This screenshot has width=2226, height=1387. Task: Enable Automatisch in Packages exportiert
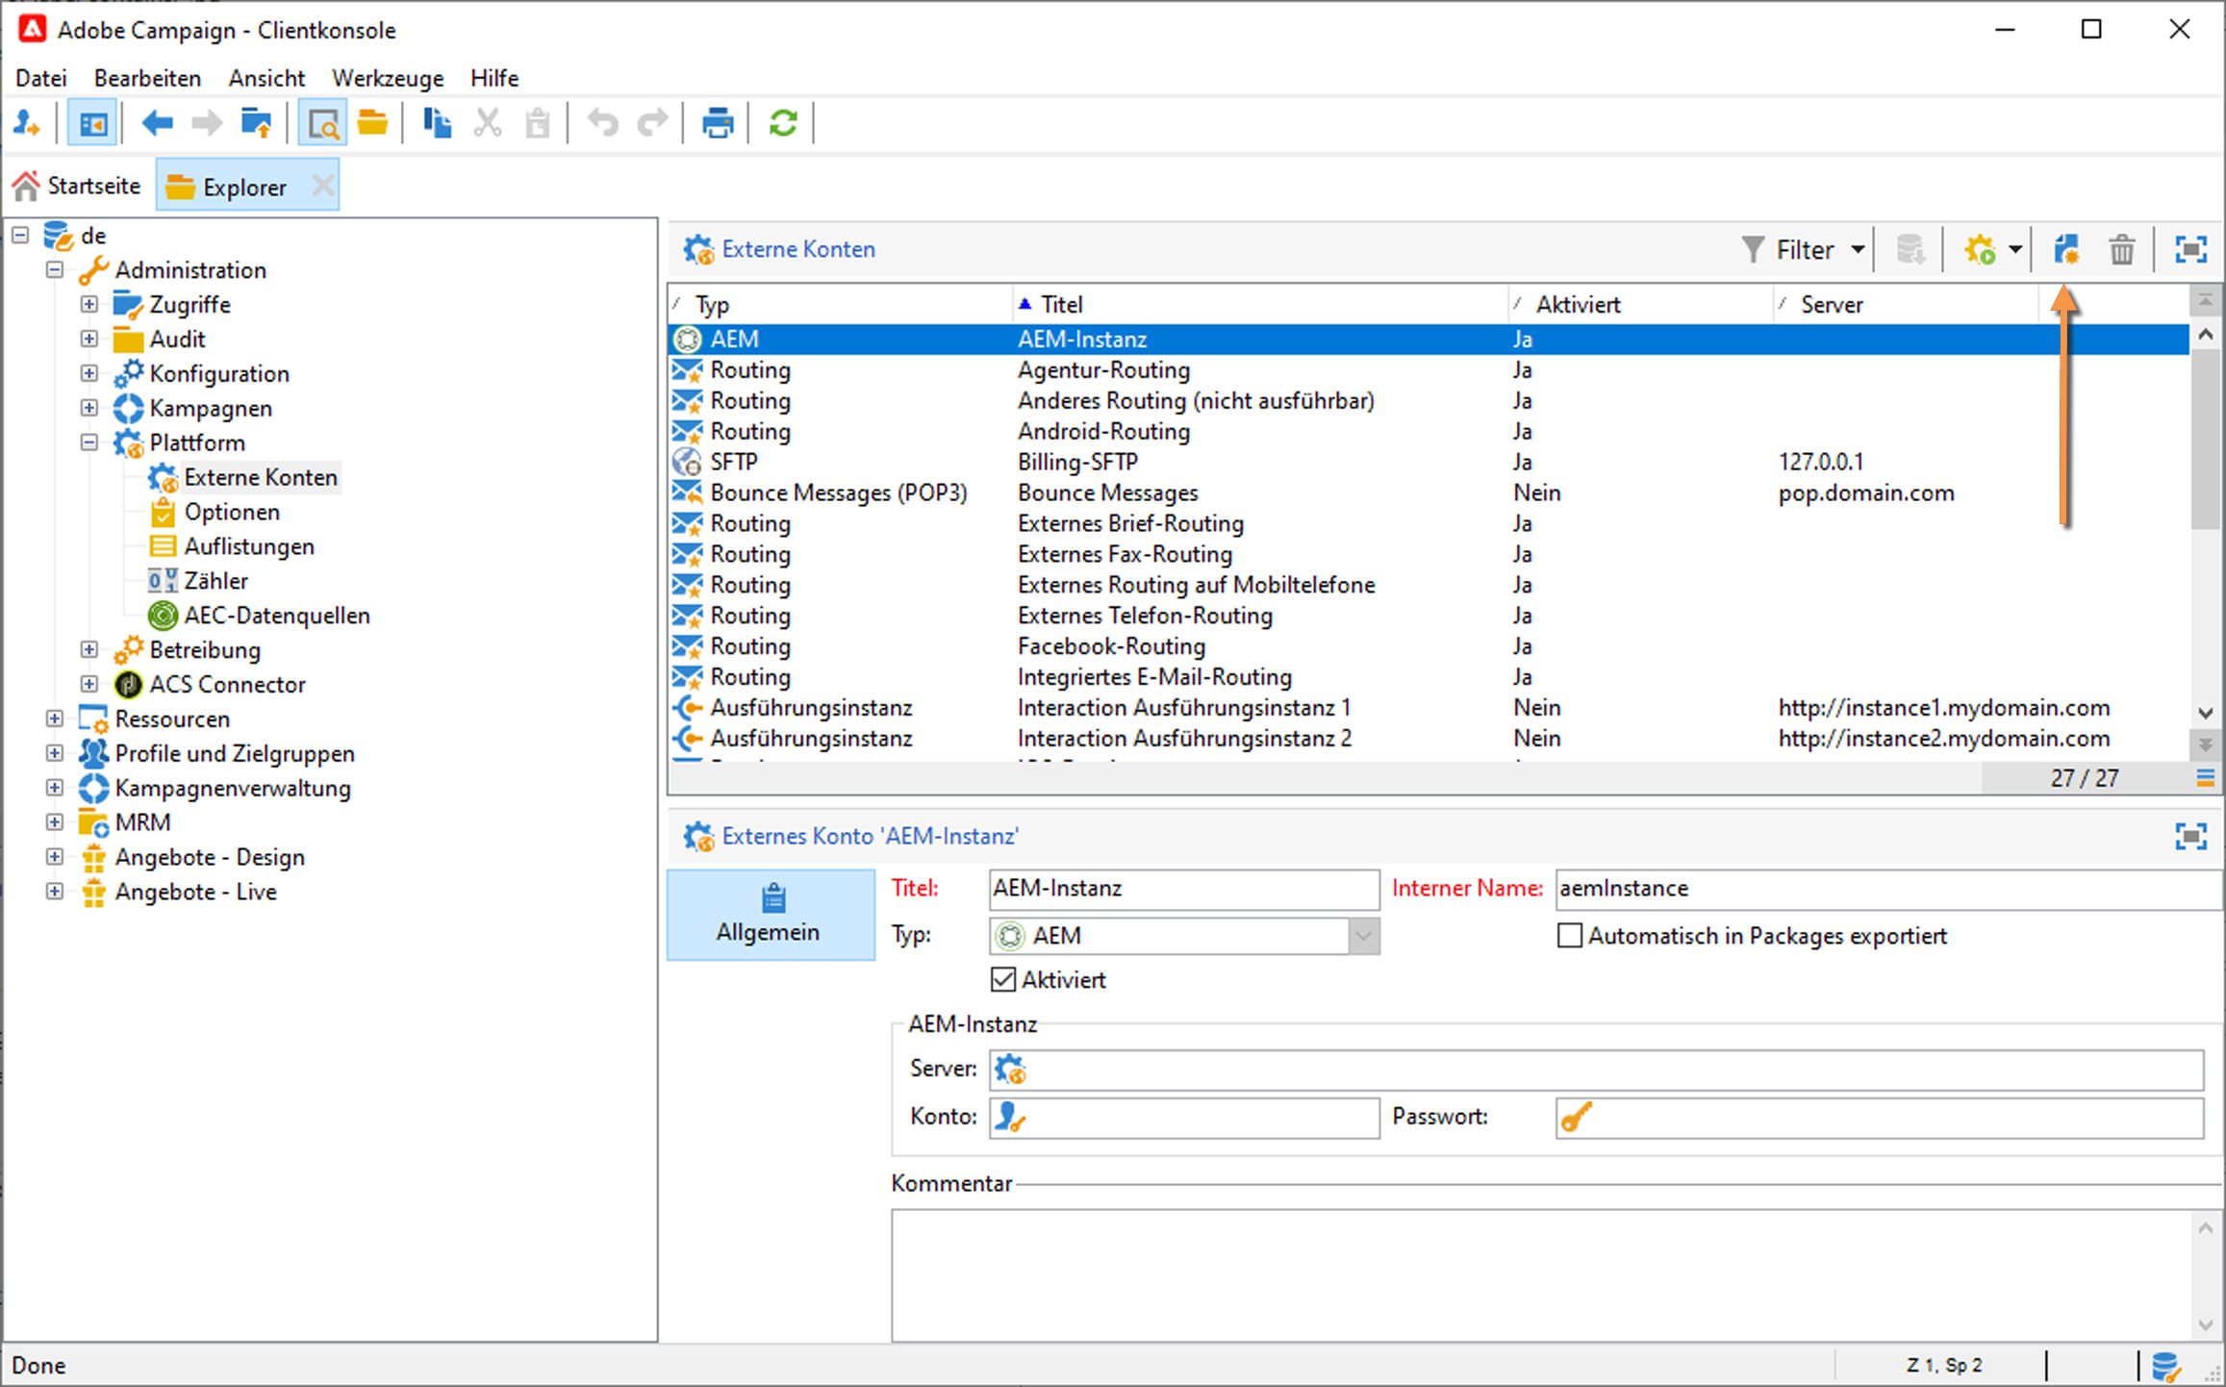click(1569, 935)
